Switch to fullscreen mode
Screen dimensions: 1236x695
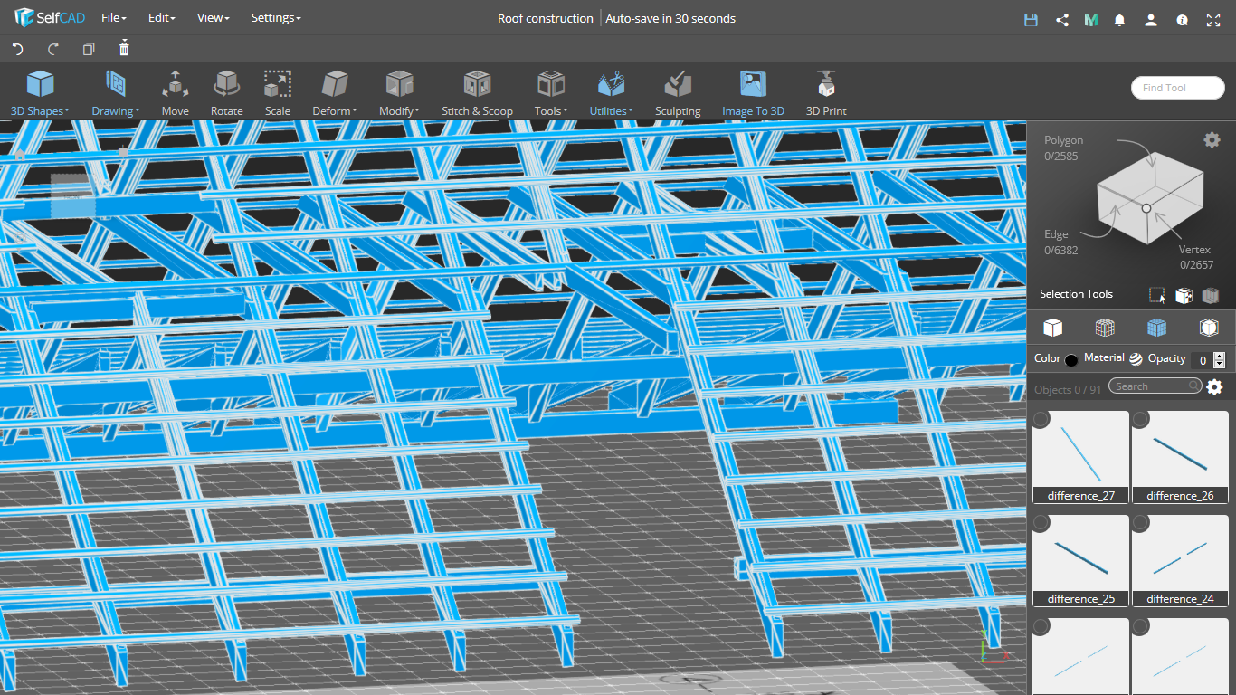tap(1213, 19)
